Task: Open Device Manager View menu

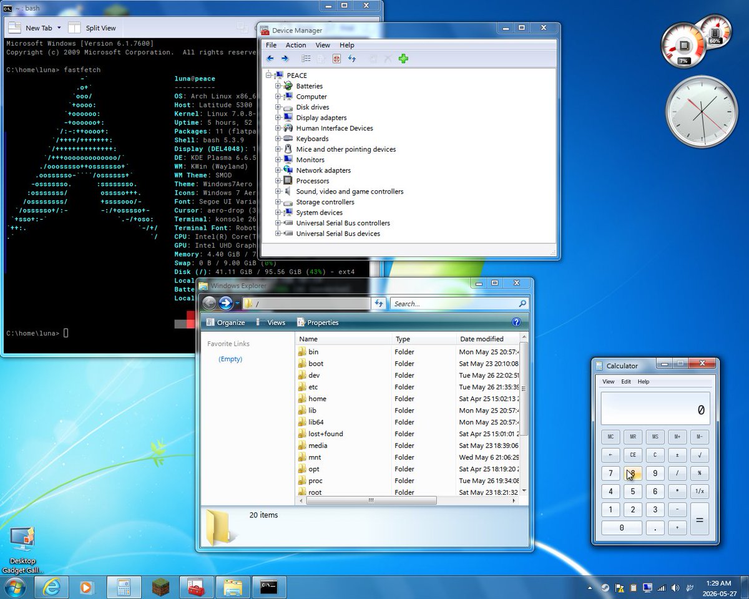Action: 323,45
